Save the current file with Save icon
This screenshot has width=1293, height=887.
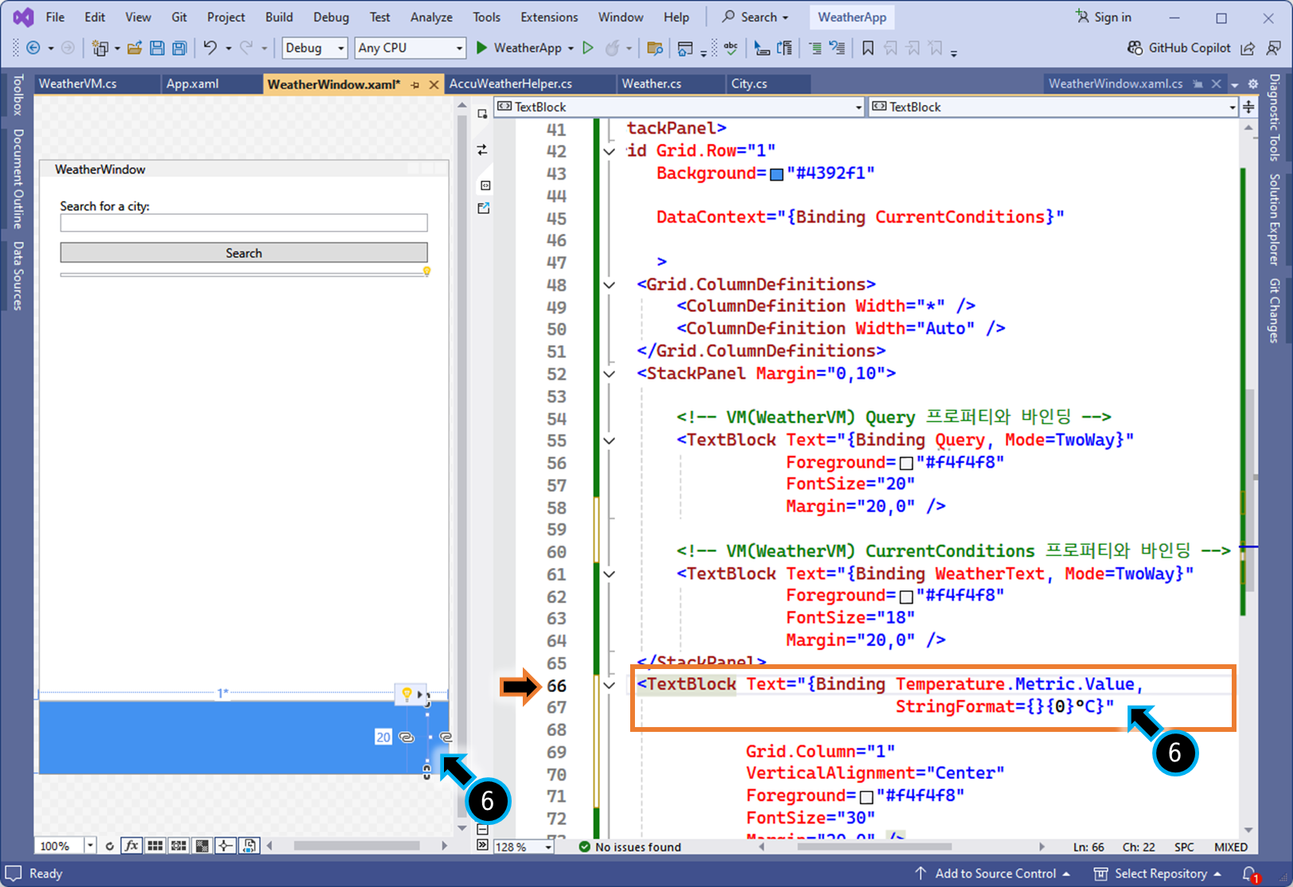157,48
